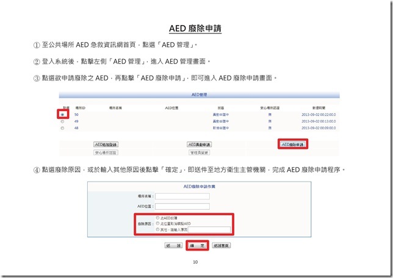The width and height of the screenshot is (393, 278).
Task: Select the radio button for site ID 49
Action: click(x=62, y=121)
